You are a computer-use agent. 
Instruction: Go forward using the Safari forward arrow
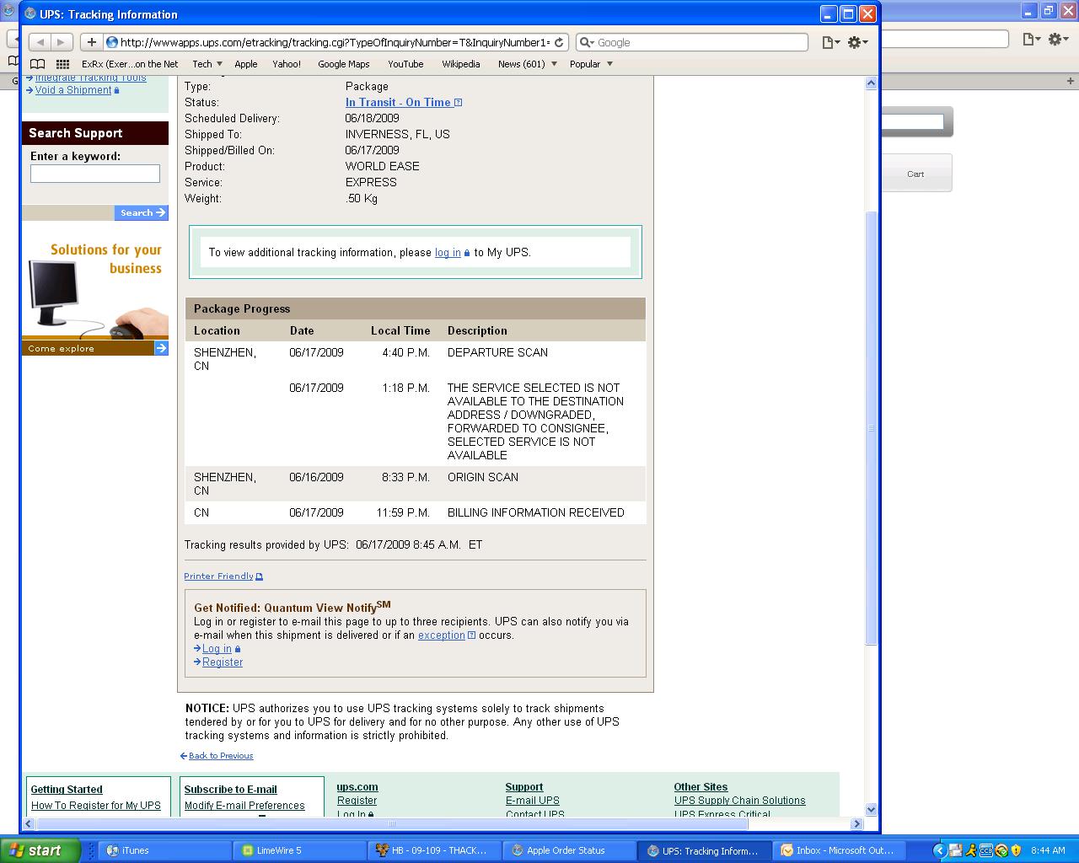(x=62, y=42)
